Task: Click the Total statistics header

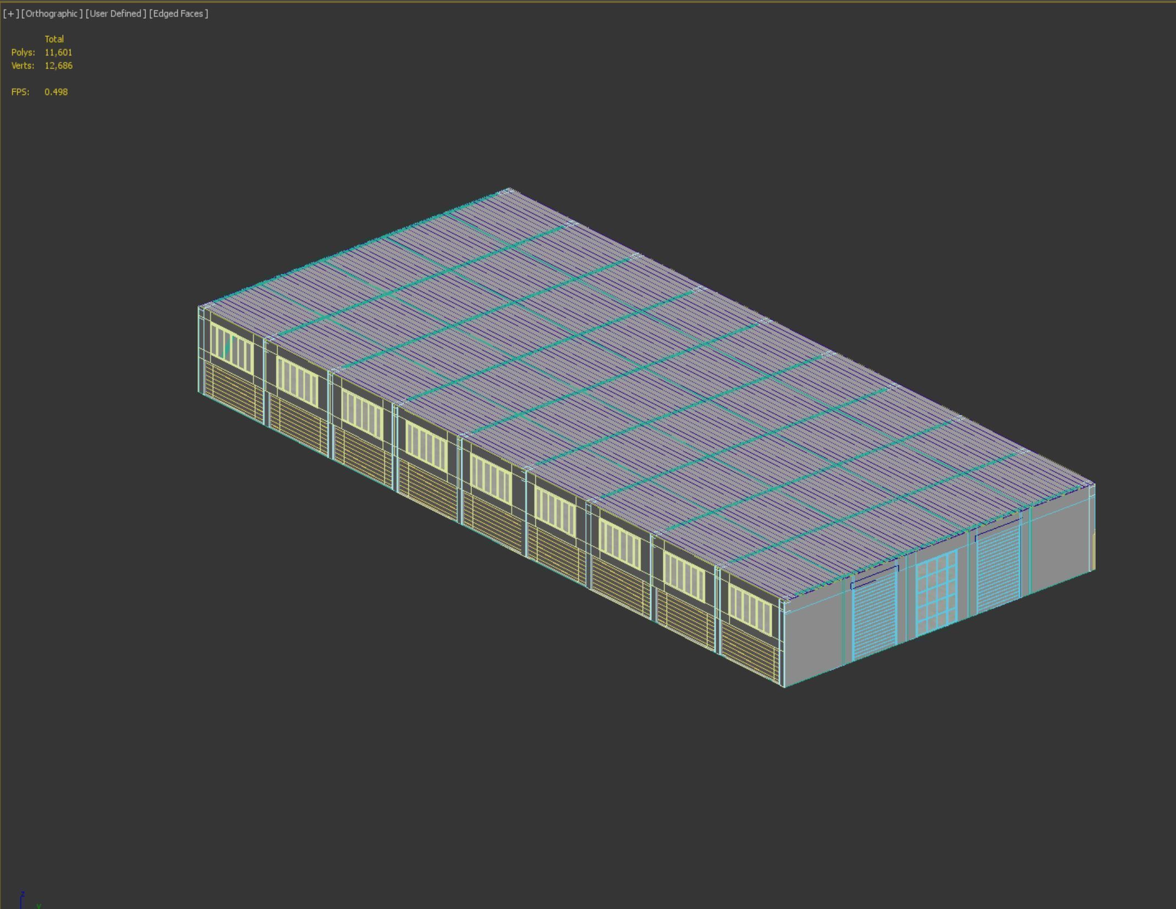Action: (54, 39)
